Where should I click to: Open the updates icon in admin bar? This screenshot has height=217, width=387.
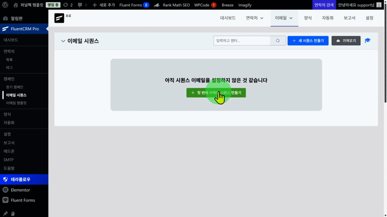coord(66,5)
